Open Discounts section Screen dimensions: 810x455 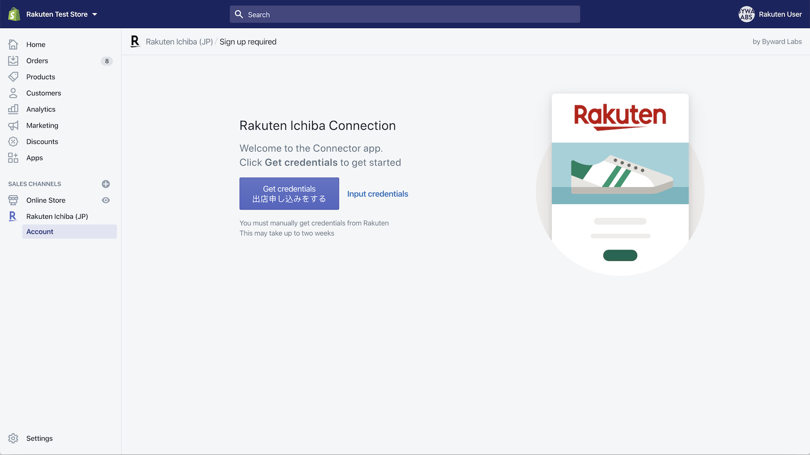coord(42,142)
